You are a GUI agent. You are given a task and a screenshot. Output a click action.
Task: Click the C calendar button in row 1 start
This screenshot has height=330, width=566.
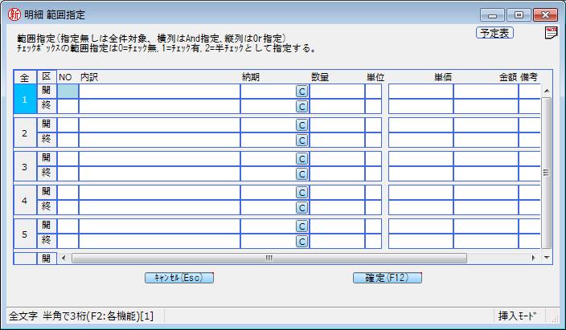302,92
